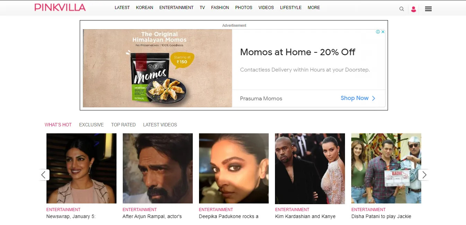Go to previous carousel slide arrow

pyautogui.click(x=44, y=175)
